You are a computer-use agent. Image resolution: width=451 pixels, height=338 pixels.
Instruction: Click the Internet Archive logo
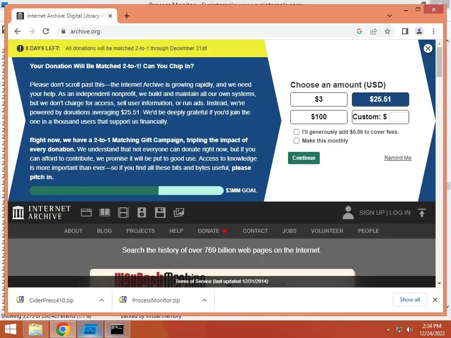pyautogui.click(x=41, y=213)
